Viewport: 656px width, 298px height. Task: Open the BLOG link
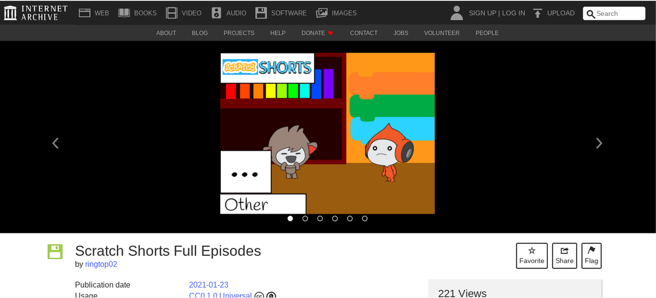(200, 33)
